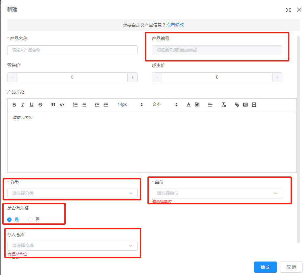Viewport: 306px width, 275px height.
Task: Apply italic formatting in product description
Action: pos(23,104)
